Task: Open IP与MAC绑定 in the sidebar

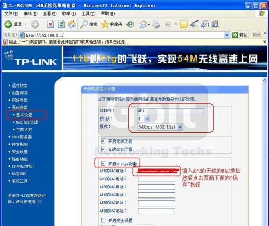Action: pos(23,166)
